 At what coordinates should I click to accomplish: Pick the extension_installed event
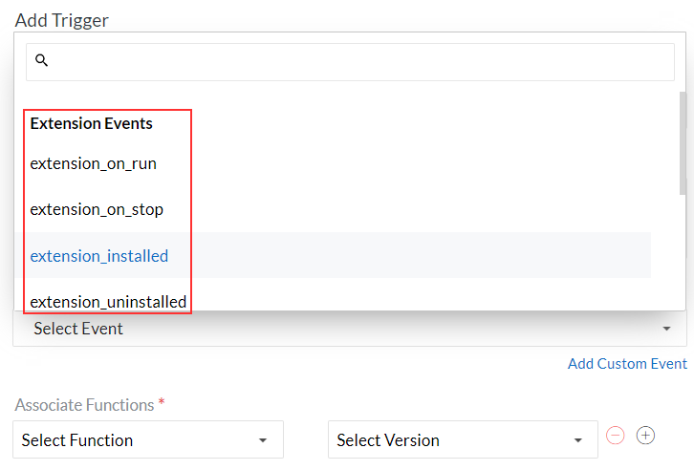coord(99,256)
